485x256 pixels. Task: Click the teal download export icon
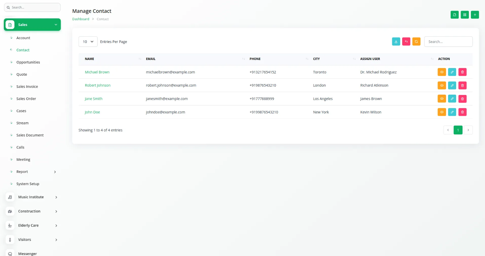[x=396, y=42]
